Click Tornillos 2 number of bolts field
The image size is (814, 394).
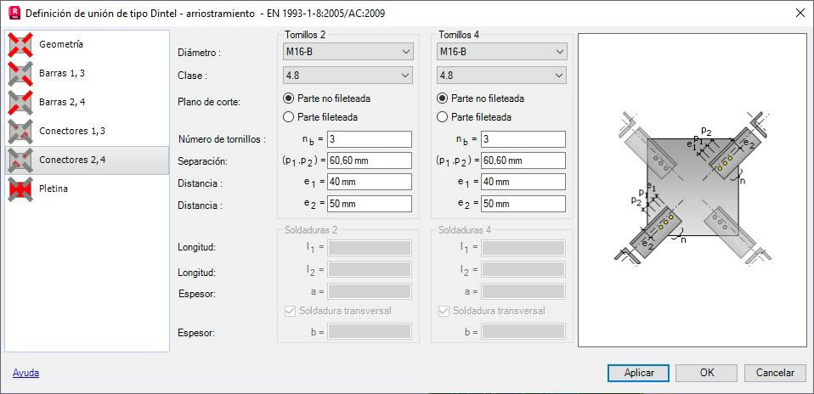370,139
